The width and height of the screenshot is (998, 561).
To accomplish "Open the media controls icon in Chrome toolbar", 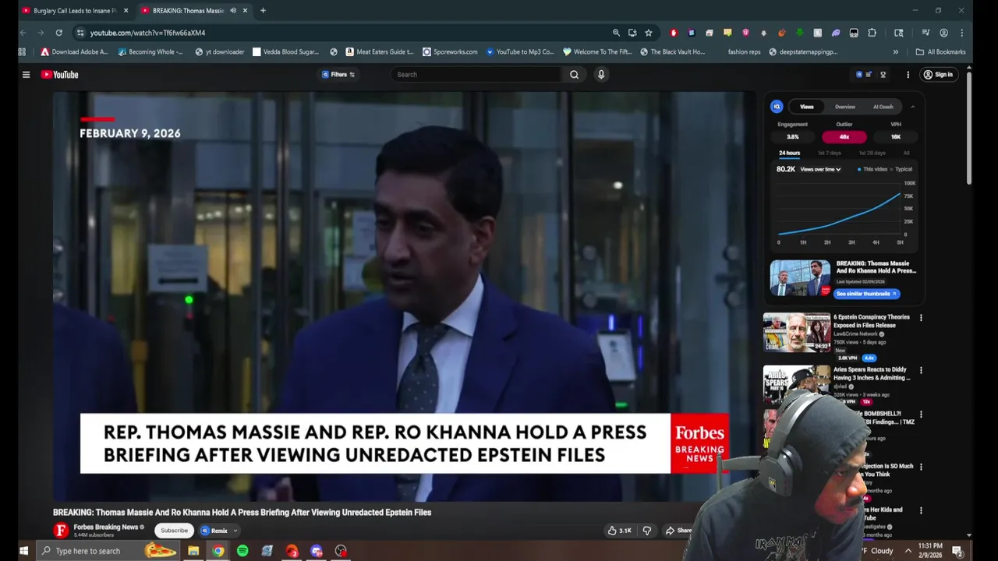I will click(925, 33).
